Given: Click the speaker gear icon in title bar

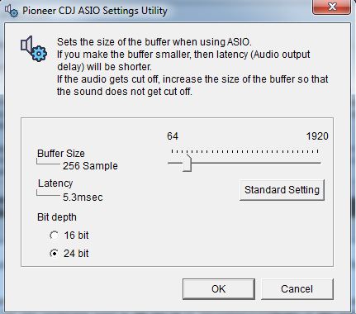Looking at the screenshot, I should 12,11.
